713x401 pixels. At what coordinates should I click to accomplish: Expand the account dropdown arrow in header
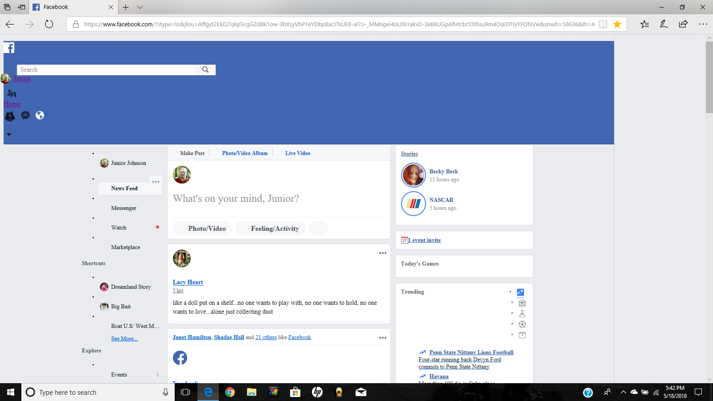click(x=9, y=134)
